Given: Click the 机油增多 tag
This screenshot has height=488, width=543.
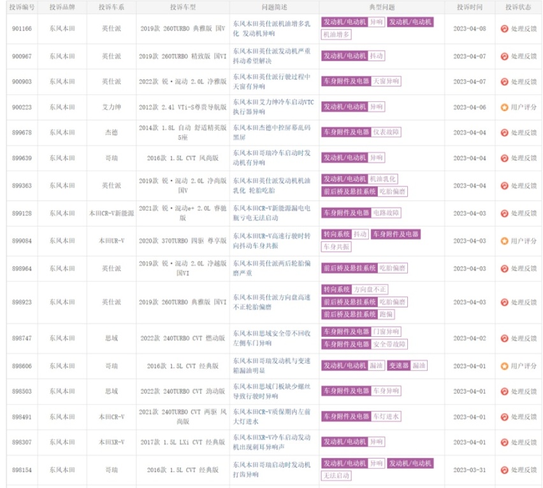Looking at the screenshot, I should coord(337,34).
